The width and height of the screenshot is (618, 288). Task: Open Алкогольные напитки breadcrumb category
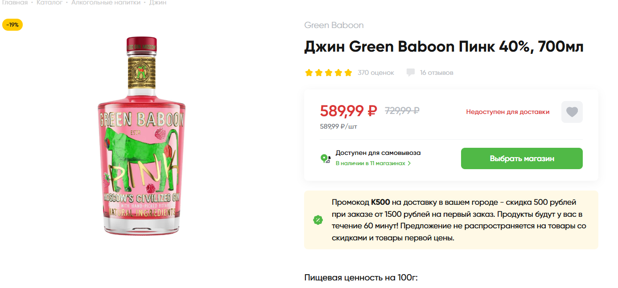[x=106, y=3]
